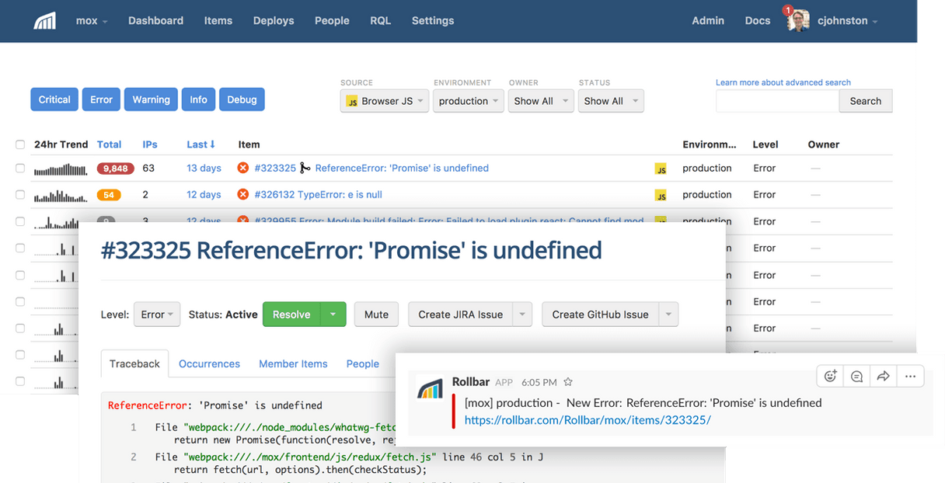Open Docs in the navbar
Viewport: 945px width, 483px height.
click(x=758, y=21)
